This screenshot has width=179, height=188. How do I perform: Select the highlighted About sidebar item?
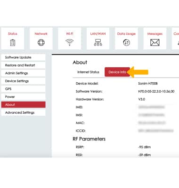click(x=23, y=105)
